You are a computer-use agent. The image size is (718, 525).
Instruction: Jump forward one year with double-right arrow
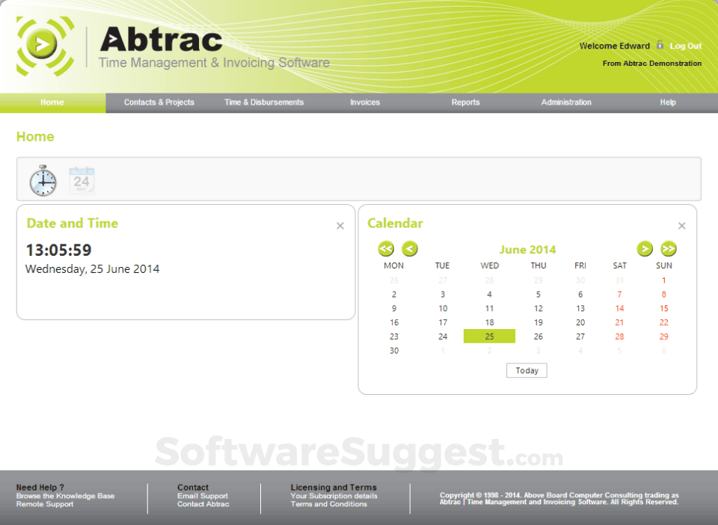(x=669, y=249)
